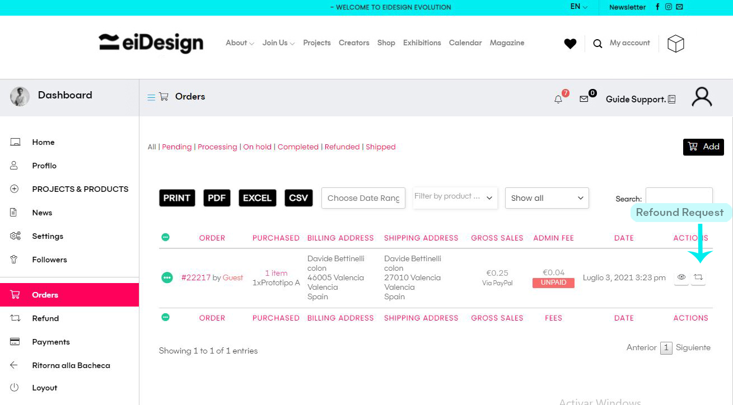This screenshot has width=733, height=405.
Task: Click the user profile avatar icon
Action: coord(702,97)
